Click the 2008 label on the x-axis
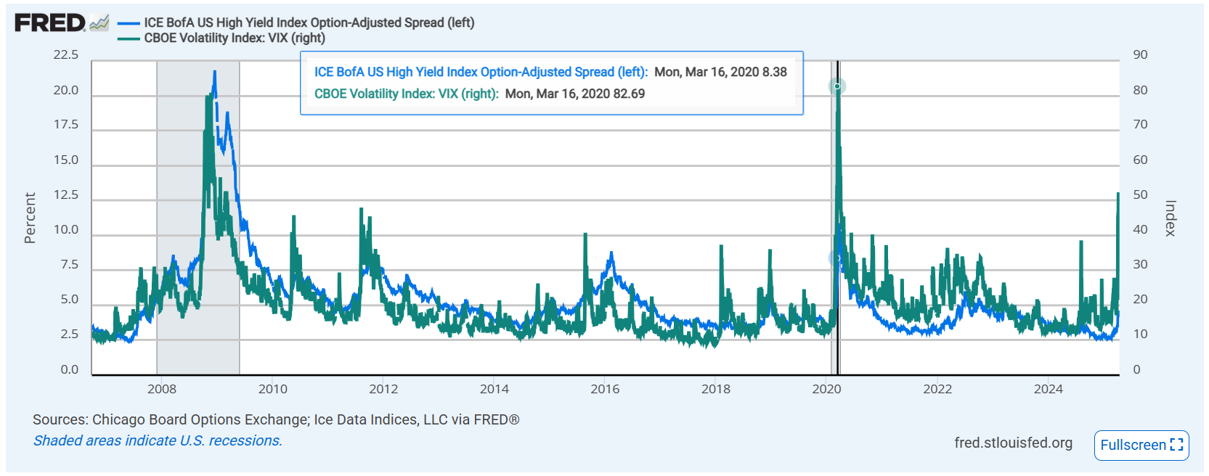1209x476 pixels. coord(161,389)
